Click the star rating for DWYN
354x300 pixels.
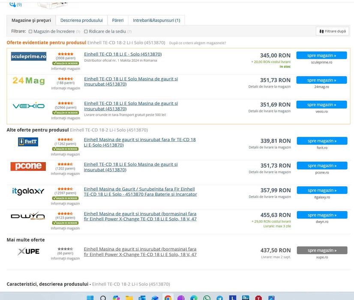65,213
